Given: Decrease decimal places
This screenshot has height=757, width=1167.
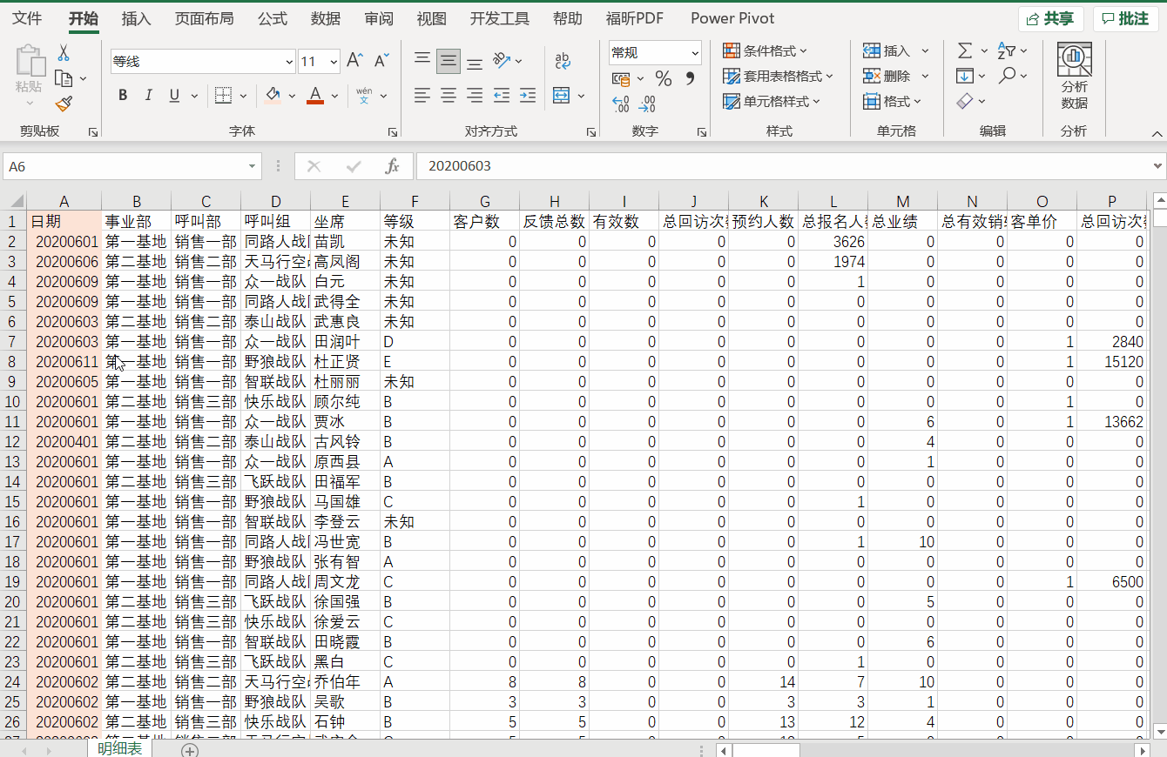Looking at the screenshot, I should click(647, 104).
